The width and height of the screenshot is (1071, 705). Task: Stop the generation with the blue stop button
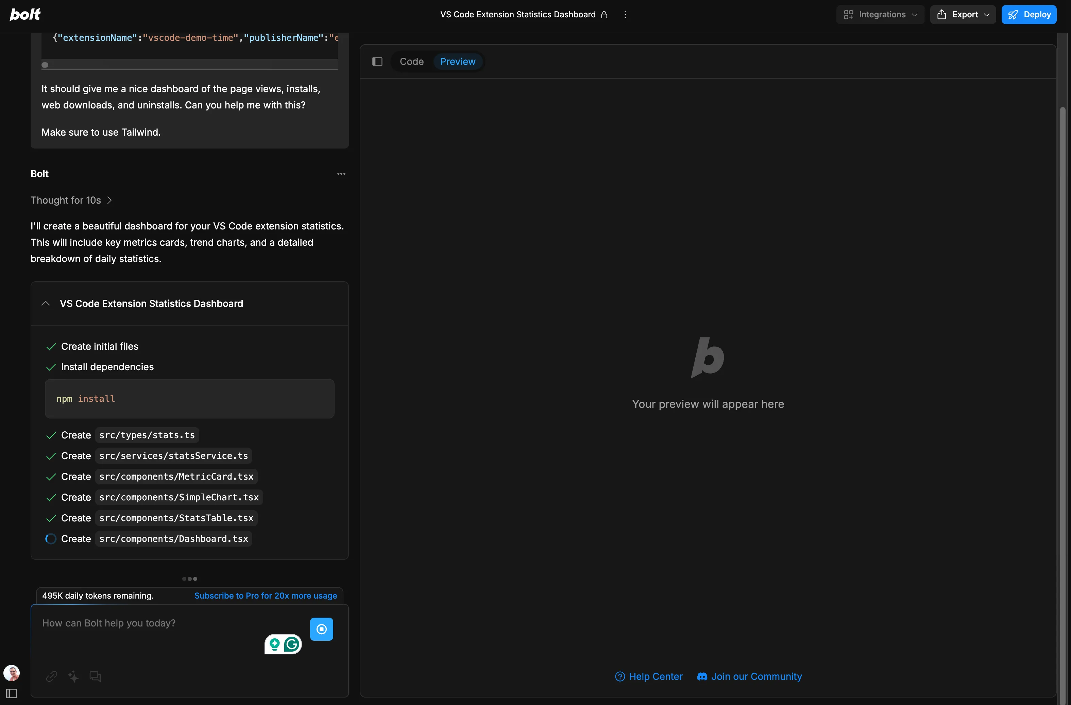[321, 629]
